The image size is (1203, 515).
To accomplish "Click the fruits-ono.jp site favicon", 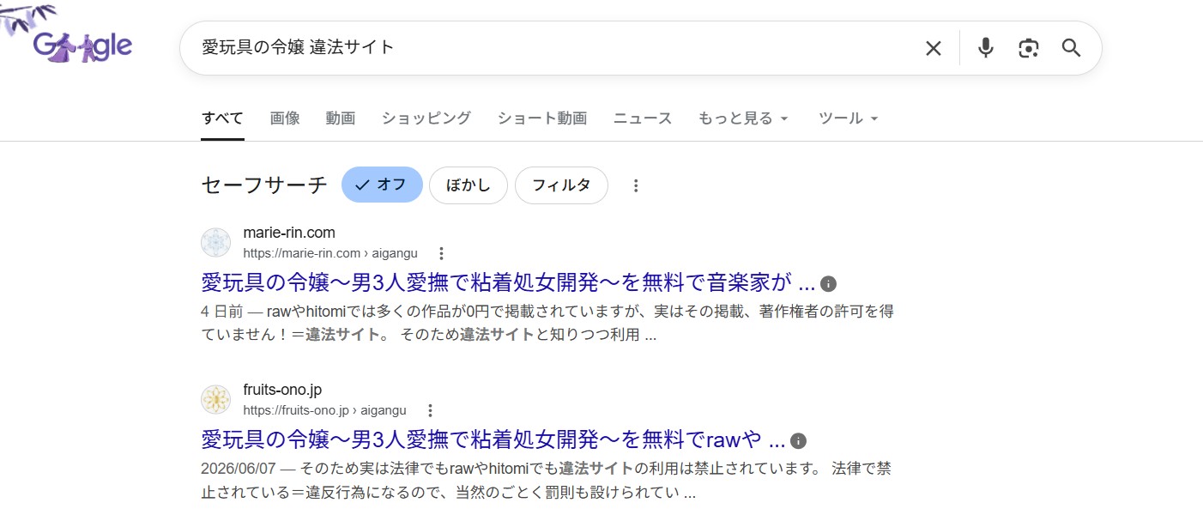I will [x=215, y=399].
